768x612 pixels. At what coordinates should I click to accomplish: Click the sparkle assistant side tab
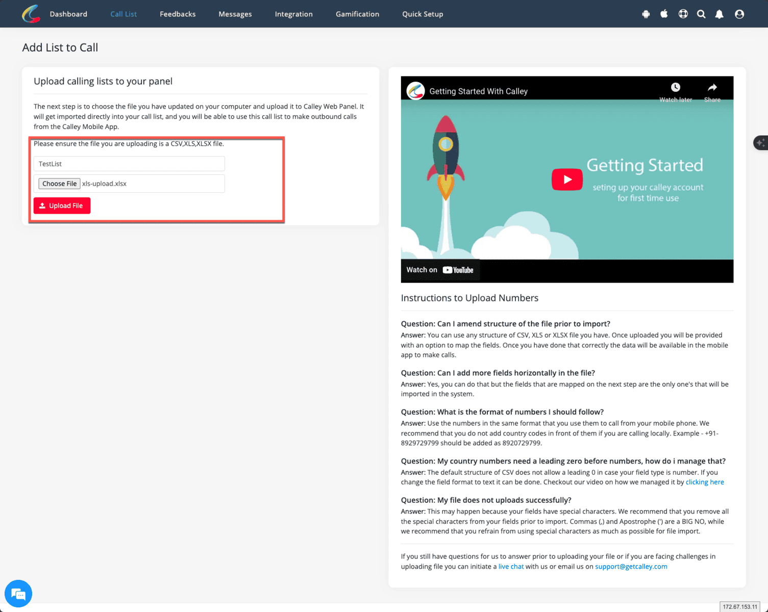coord(760,143)
